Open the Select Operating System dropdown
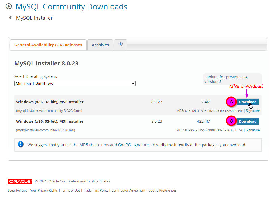Screen dimensions: 274x197 75,84
